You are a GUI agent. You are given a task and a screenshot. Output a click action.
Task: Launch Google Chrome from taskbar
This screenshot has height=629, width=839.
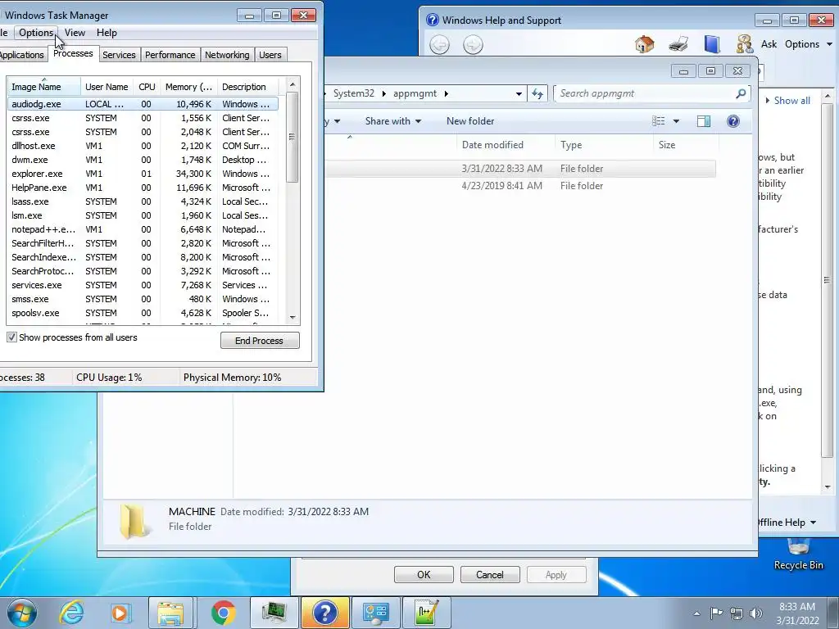223,613
